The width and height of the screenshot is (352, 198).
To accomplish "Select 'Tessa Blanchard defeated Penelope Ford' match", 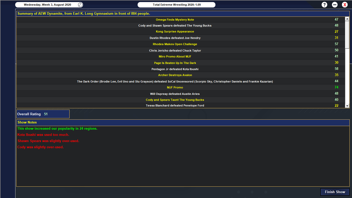I will click(180, 105).
